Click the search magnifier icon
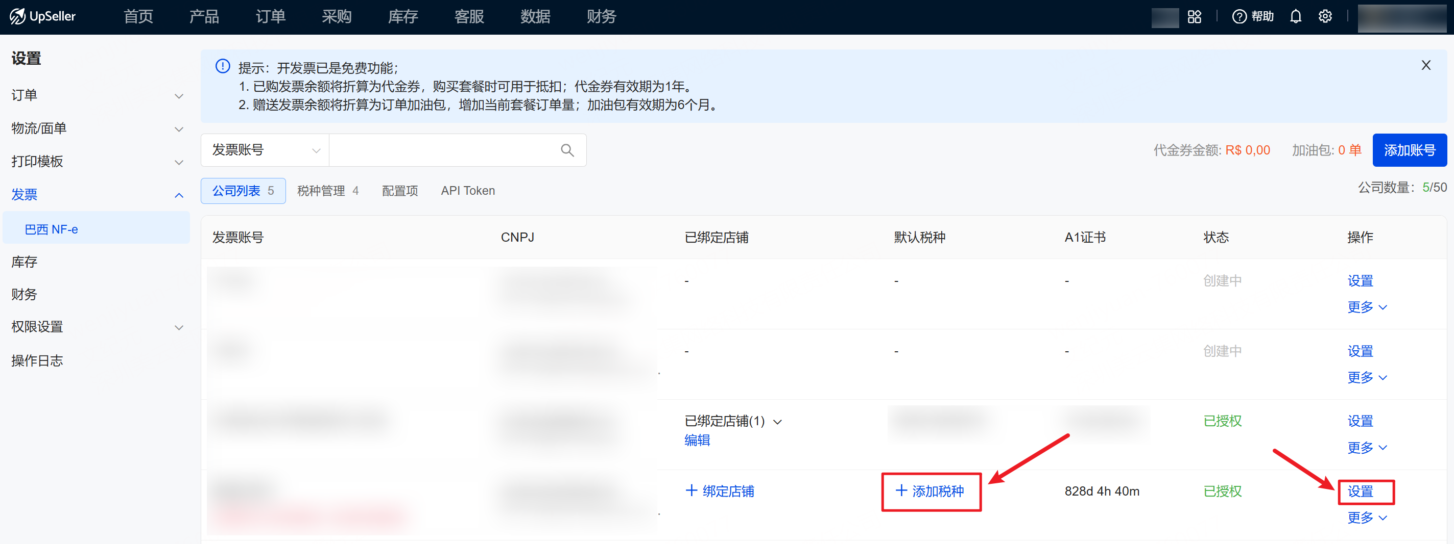 point(567,150)
